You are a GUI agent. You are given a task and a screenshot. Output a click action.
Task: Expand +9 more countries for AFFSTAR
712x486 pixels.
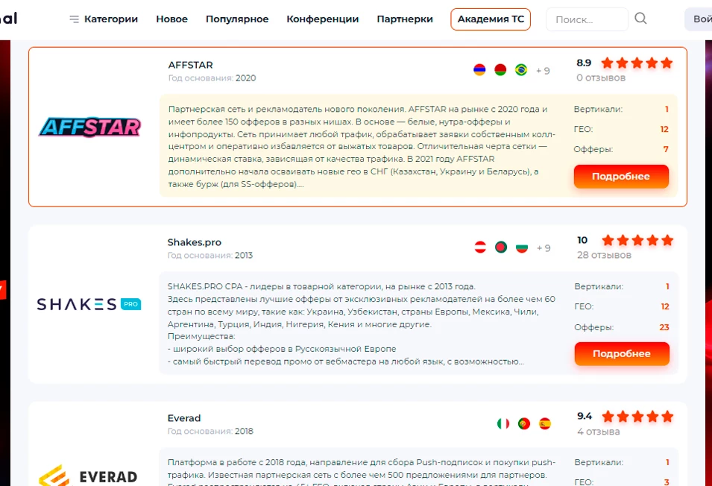pyautogui.click(x=543, y=71)
